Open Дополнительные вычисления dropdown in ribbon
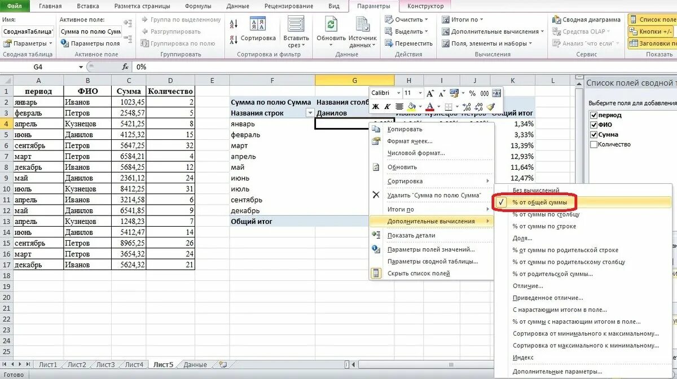 click(492, 32)
